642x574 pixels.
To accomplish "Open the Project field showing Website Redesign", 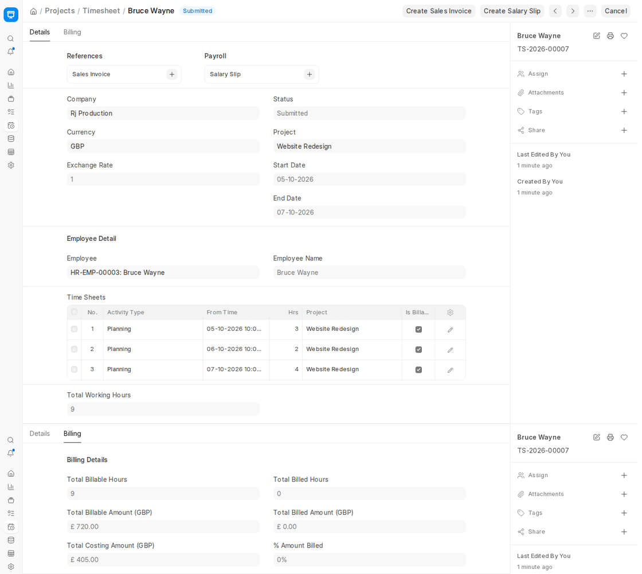I will click(369, 146).
